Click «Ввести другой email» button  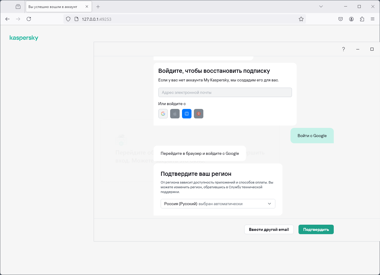[x=269, y=229]
